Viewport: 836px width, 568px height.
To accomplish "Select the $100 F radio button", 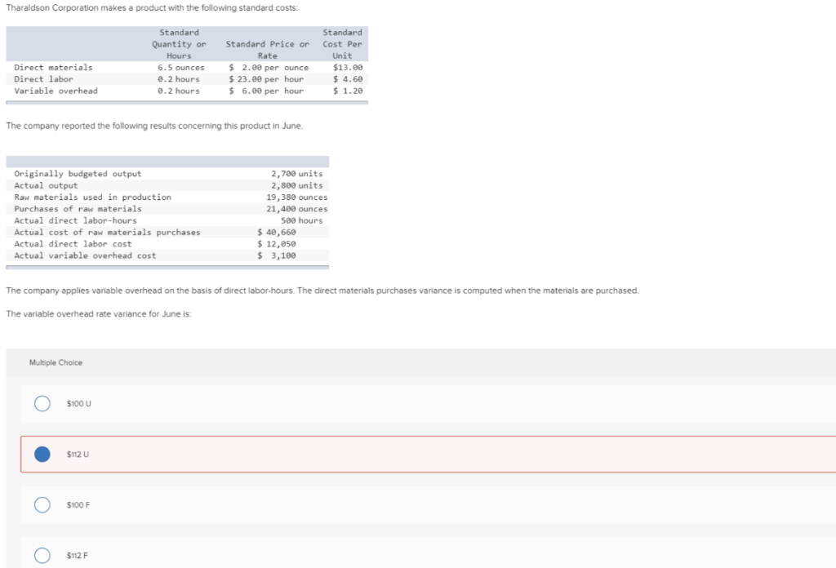I will (x=42, y=504).
